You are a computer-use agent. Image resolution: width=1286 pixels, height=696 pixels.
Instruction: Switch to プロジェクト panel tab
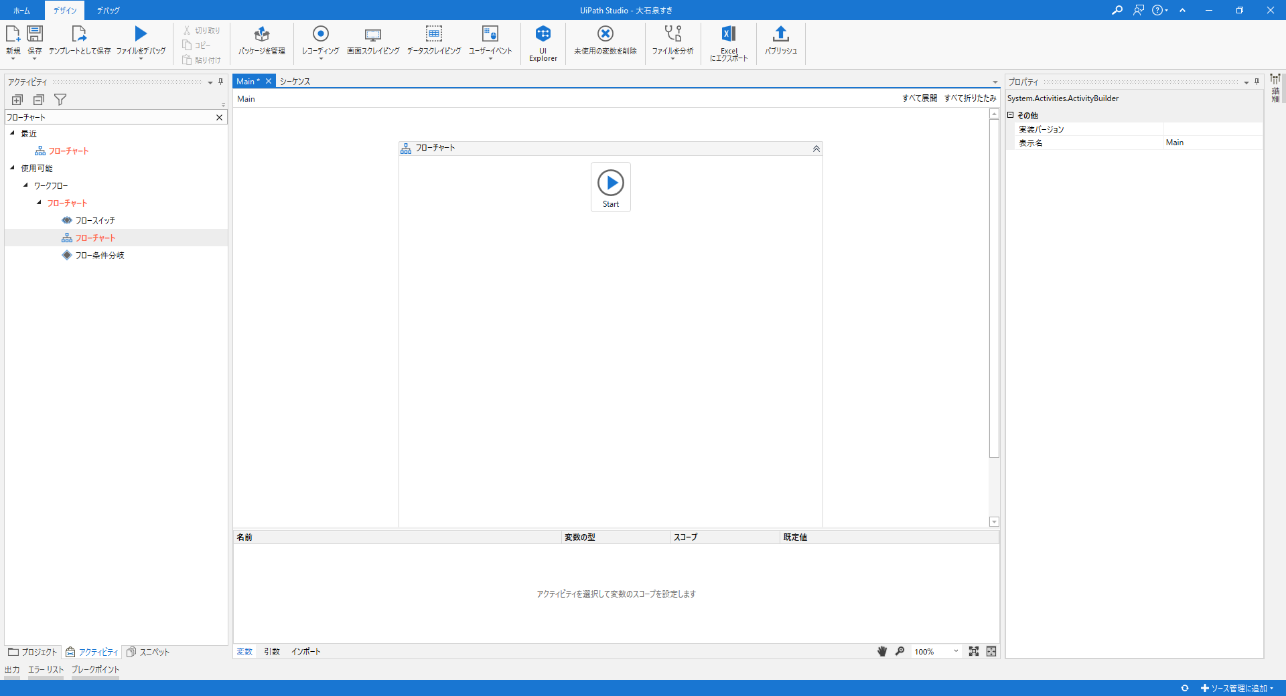tap(33, 652)
